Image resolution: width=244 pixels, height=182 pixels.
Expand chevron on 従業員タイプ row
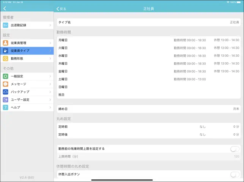coord(50,51)
